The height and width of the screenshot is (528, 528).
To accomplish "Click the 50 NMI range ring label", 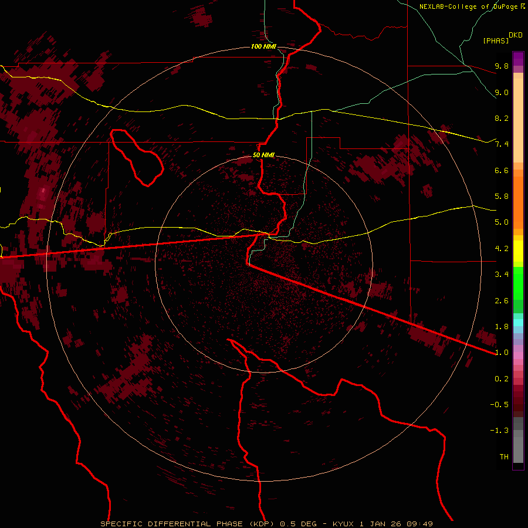I will (263, 155).
